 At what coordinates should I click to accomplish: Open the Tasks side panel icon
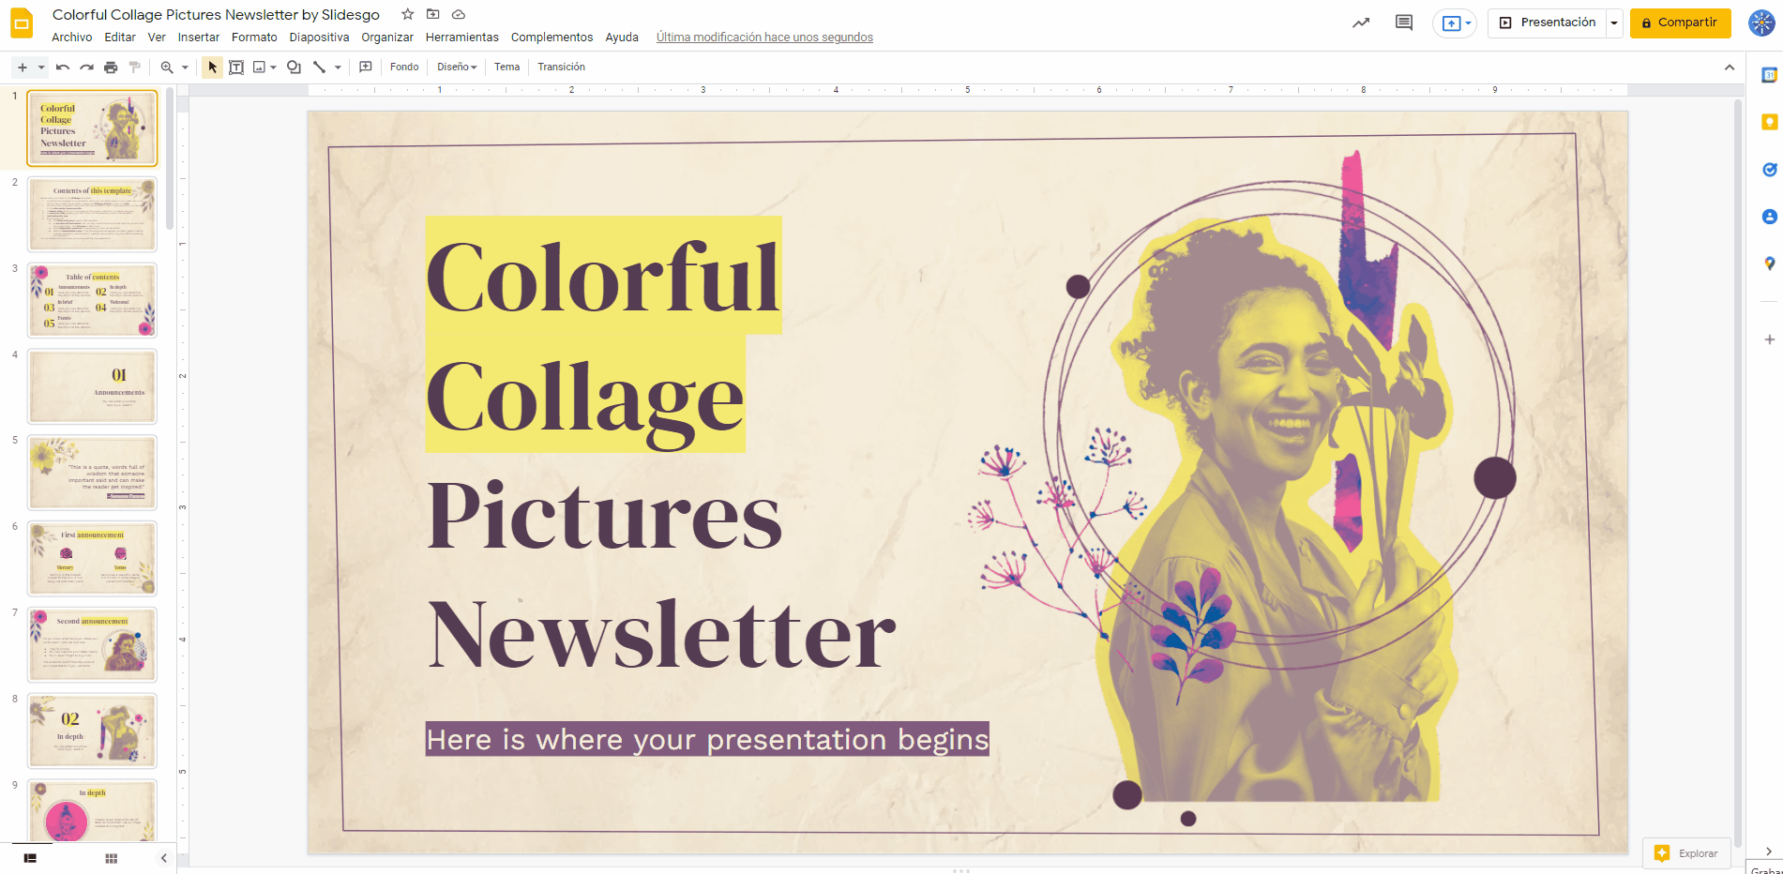coord(1769,170)
